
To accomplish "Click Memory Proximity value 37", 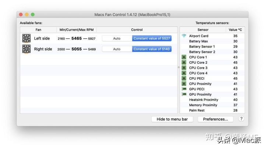I will point(235,105).
